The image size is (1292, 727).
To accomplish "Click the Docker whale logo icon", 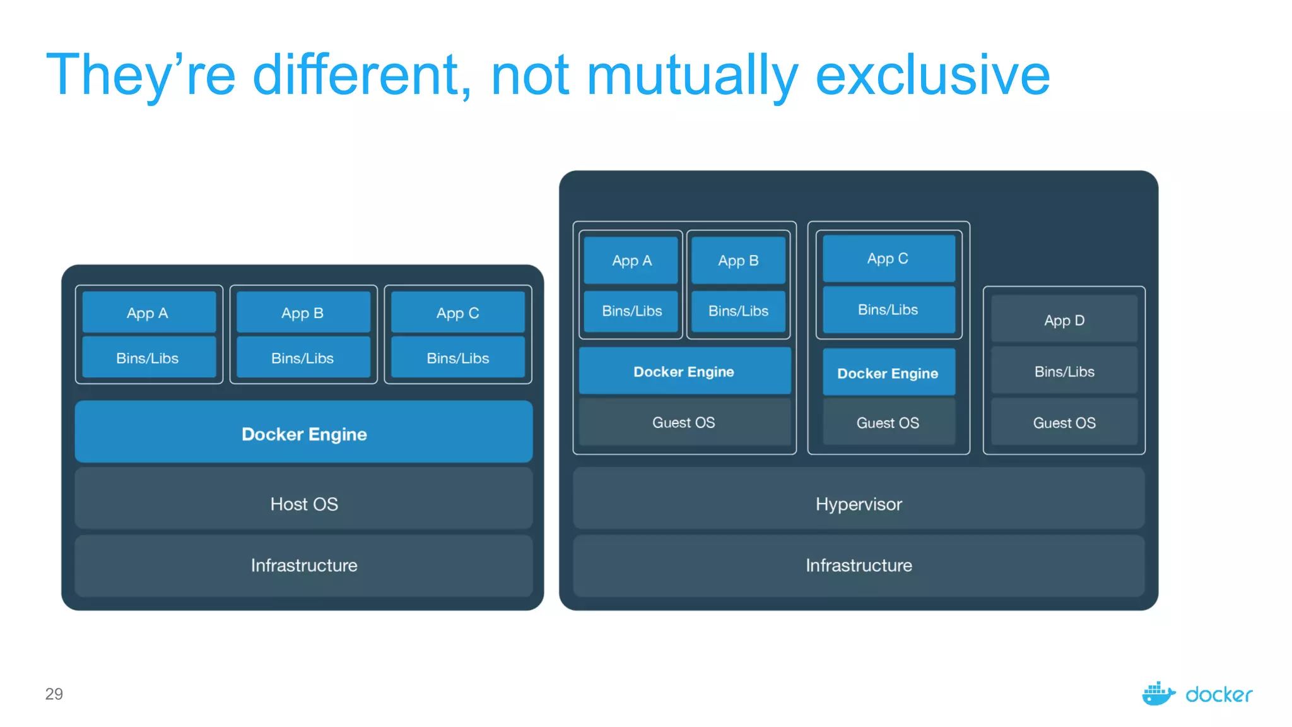I will [x=1158, y=694].
